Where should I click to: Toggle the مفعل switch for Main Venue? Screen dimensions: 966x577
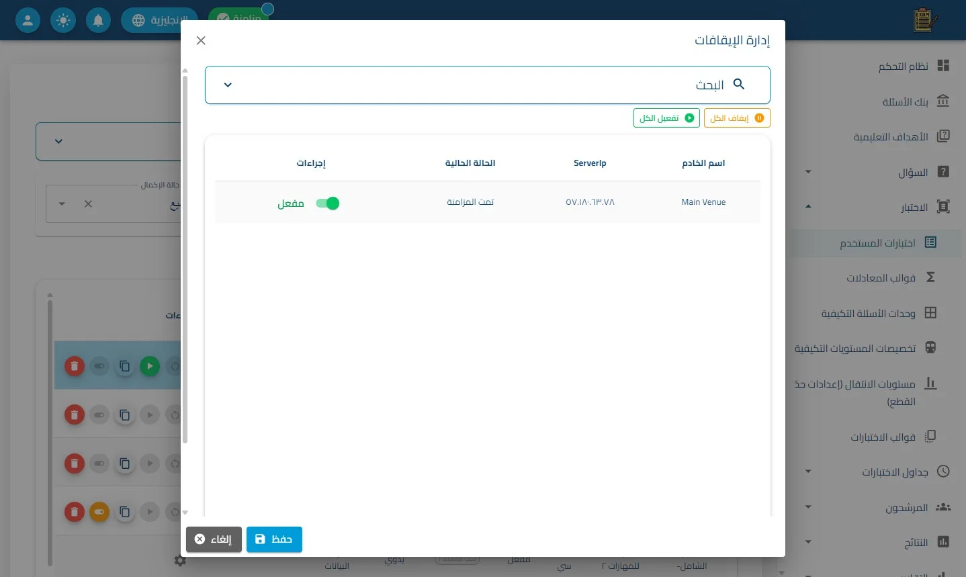327,204
